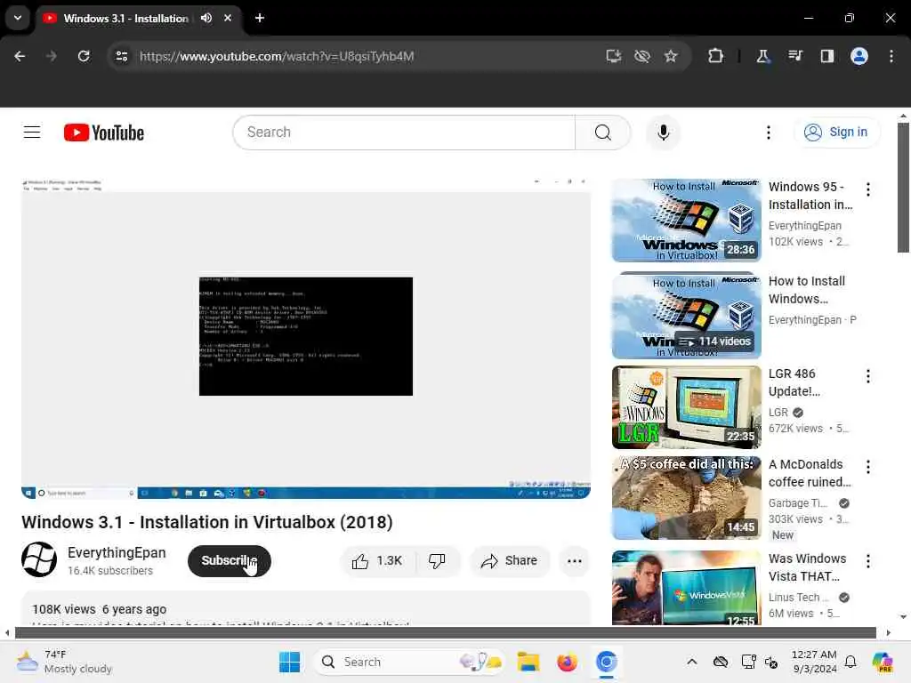The width and height of the screenshot is (911, 683).
Task: Click the taskbar Search box
Action: point(408,662)
